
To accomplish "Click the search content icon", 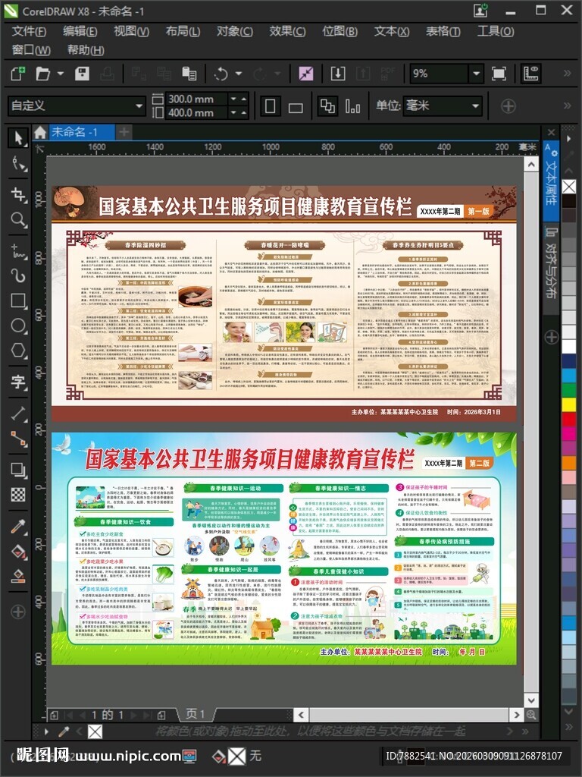I will [x=306, y=74].
